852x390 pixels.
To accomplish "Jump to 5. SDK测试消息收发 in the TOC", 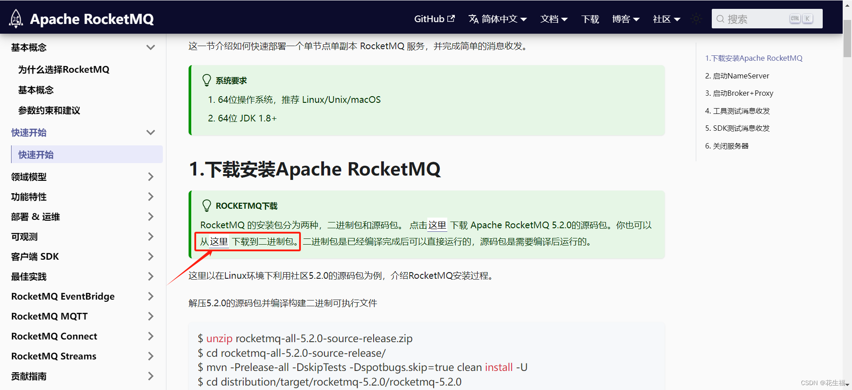I will coord(738,128).
